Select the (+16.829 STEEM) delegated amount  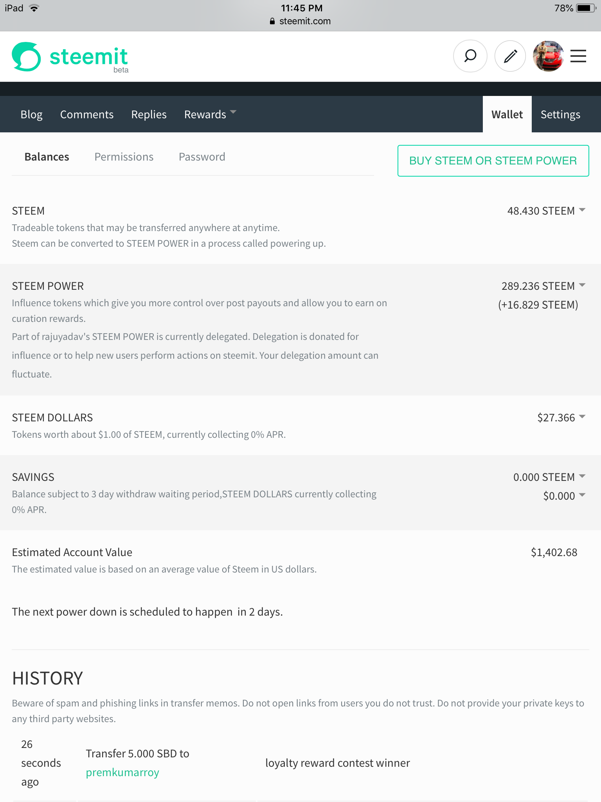[x=538, y=305]
